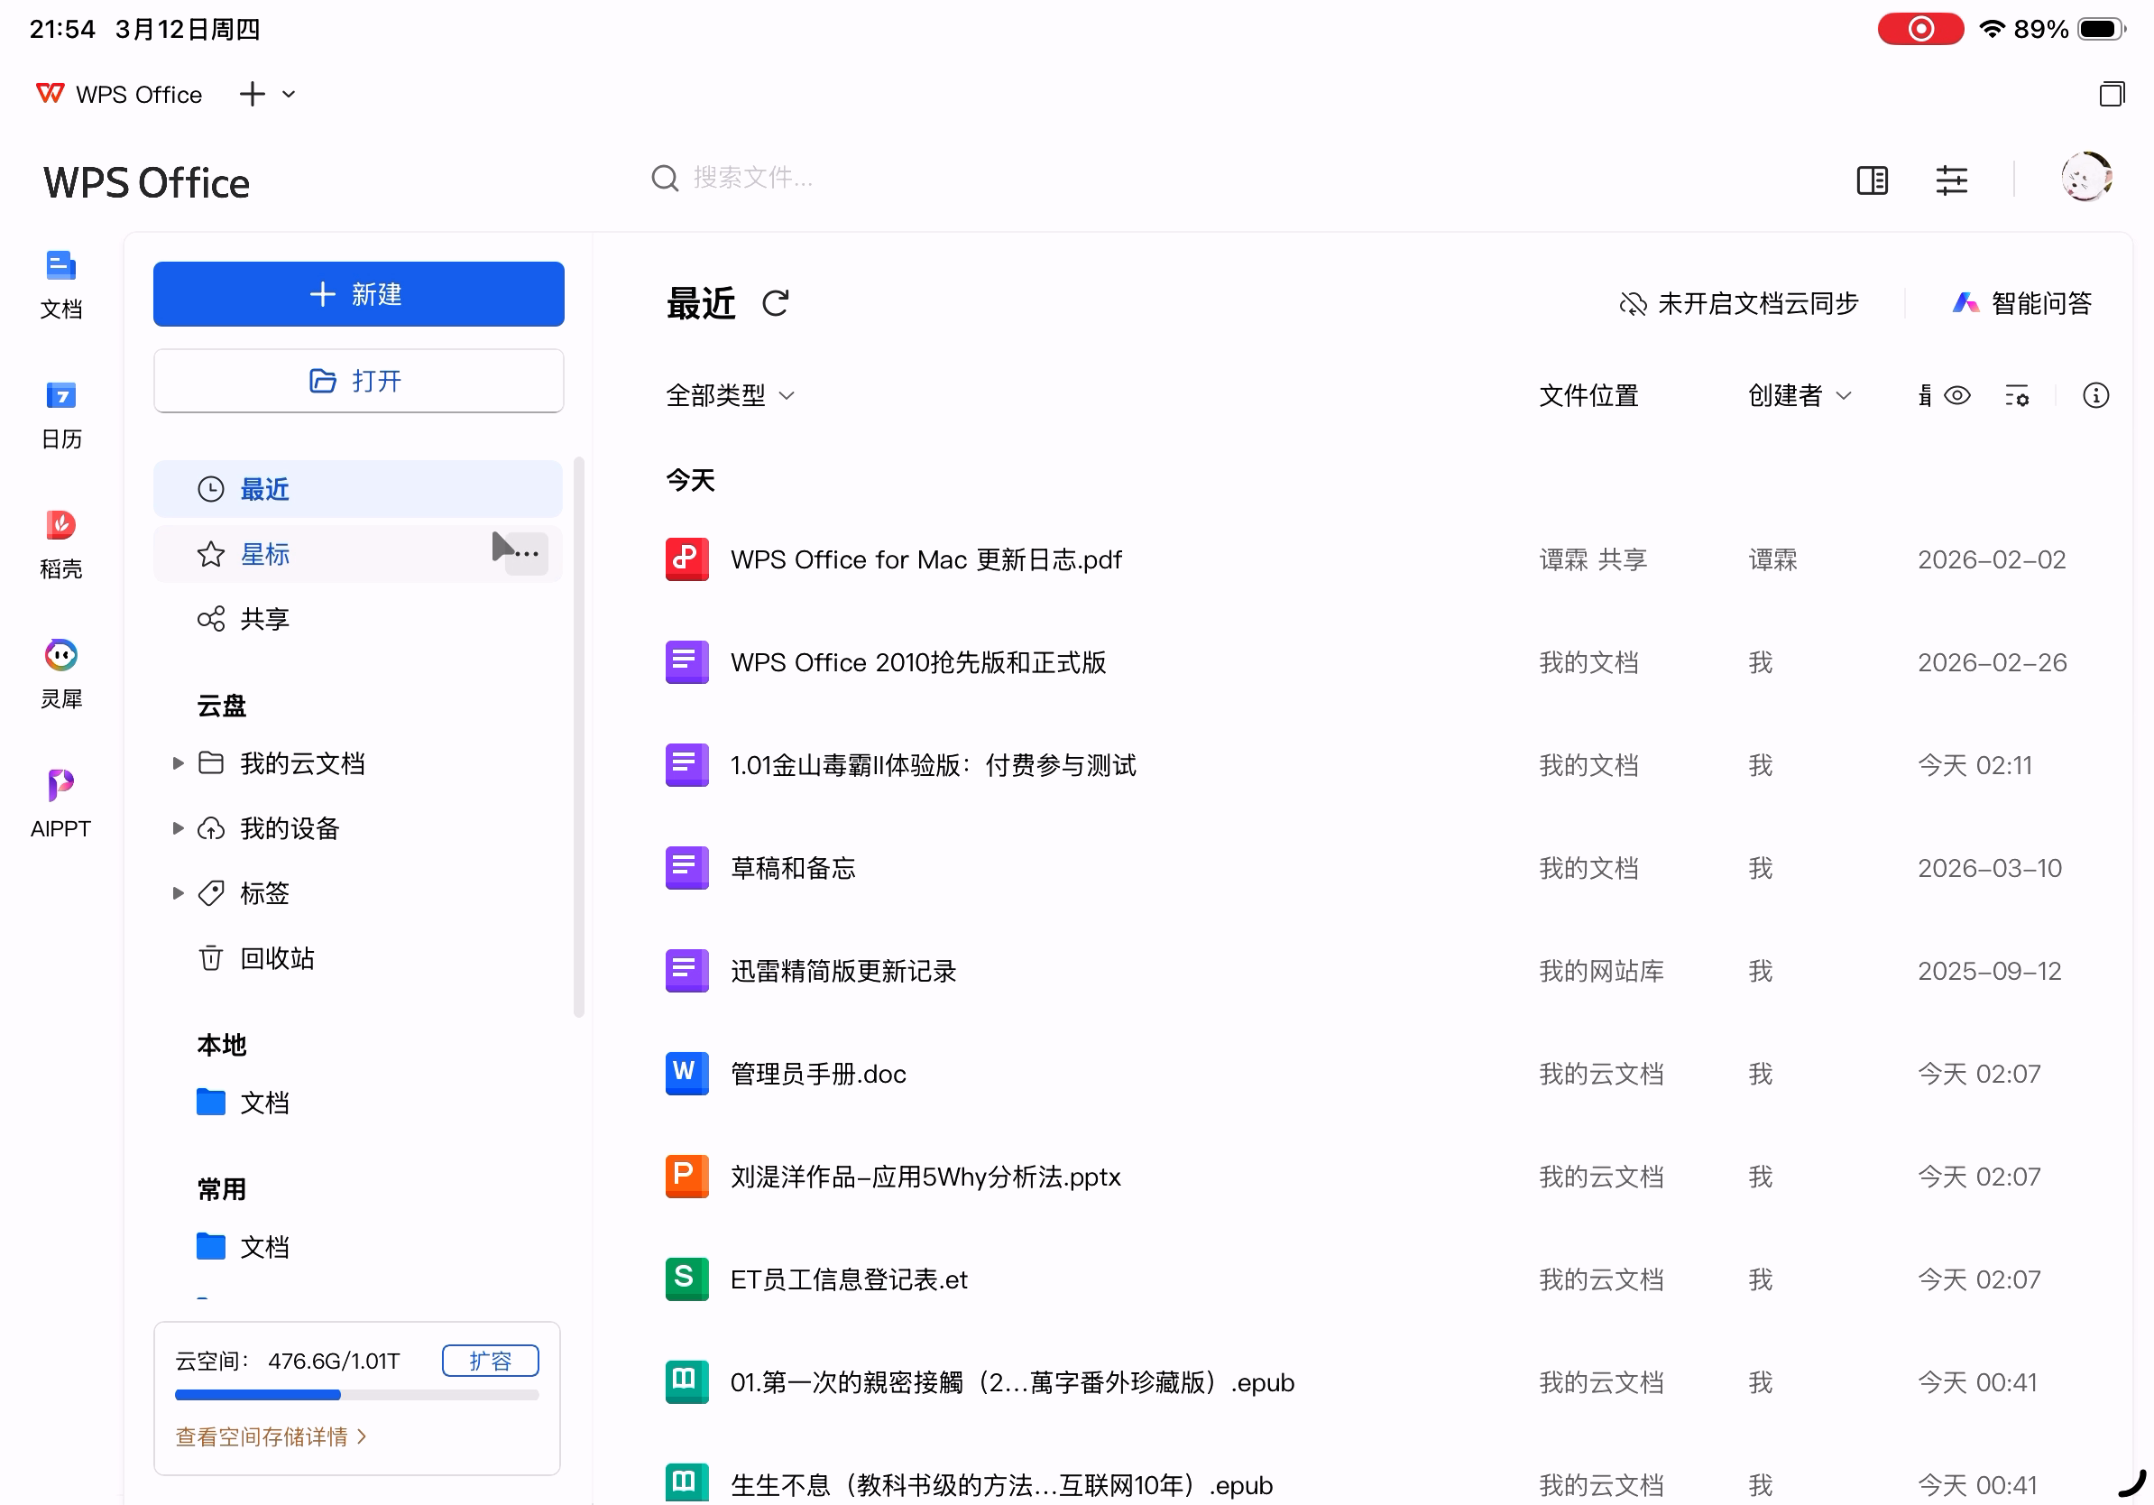Select 星标 in the navigation list
Viewport: 2154px width, 1505px height.
pyautogui.click(x=264, y=554)
